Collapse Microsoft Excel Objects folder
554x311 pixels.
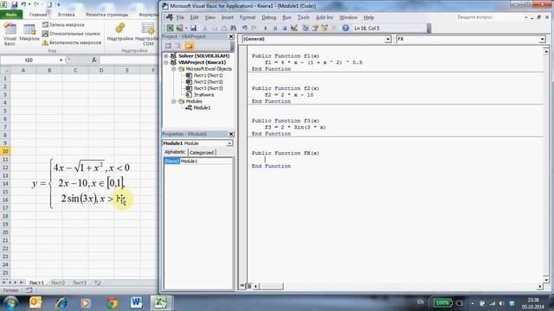[173, 69]
